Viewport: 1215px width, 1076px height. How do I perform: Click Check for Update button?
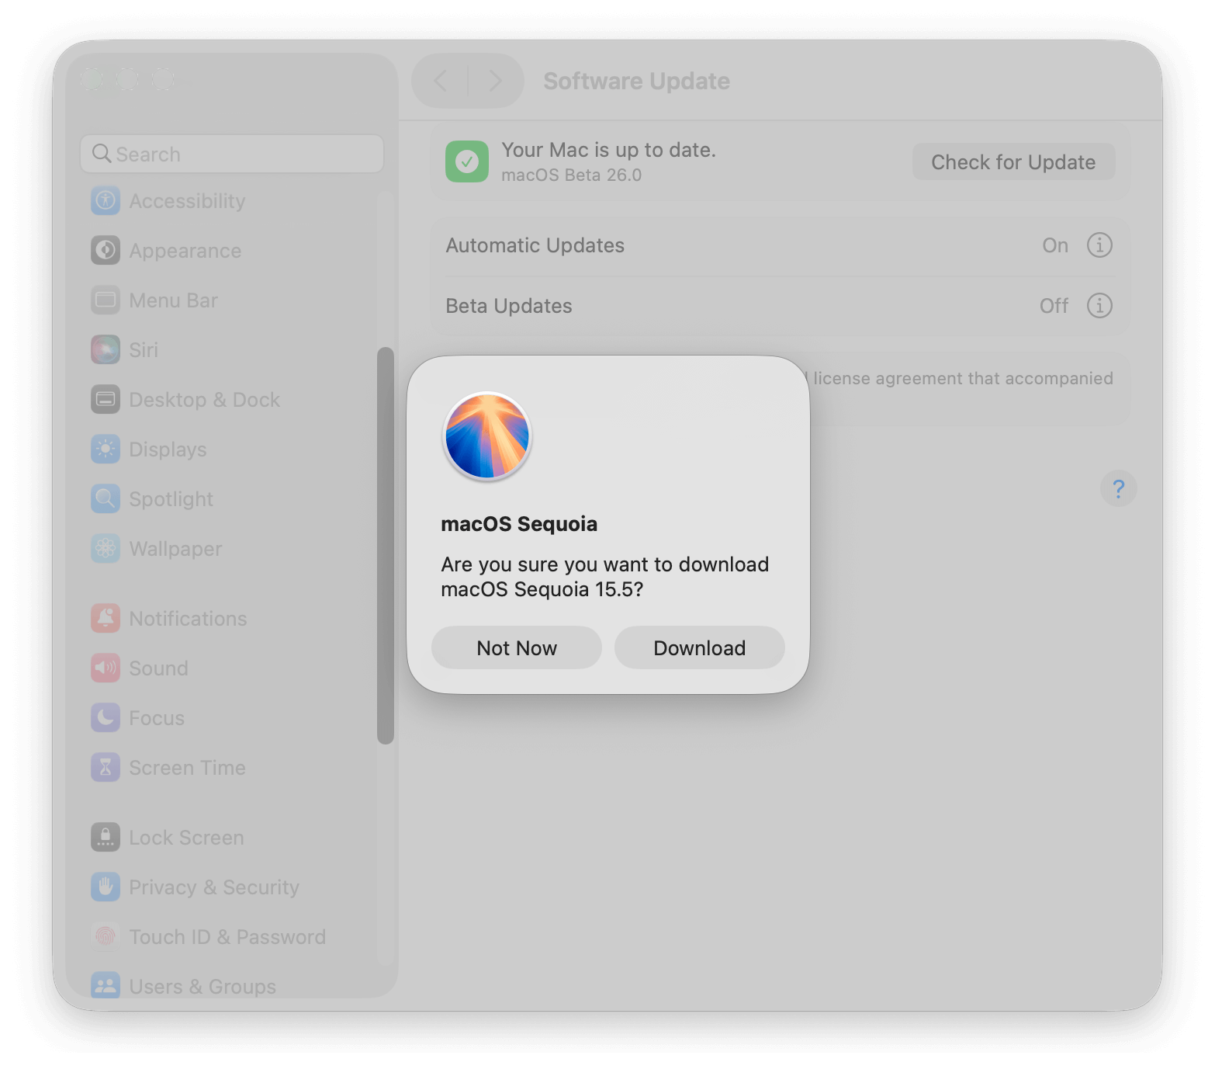pos(1013,161)
